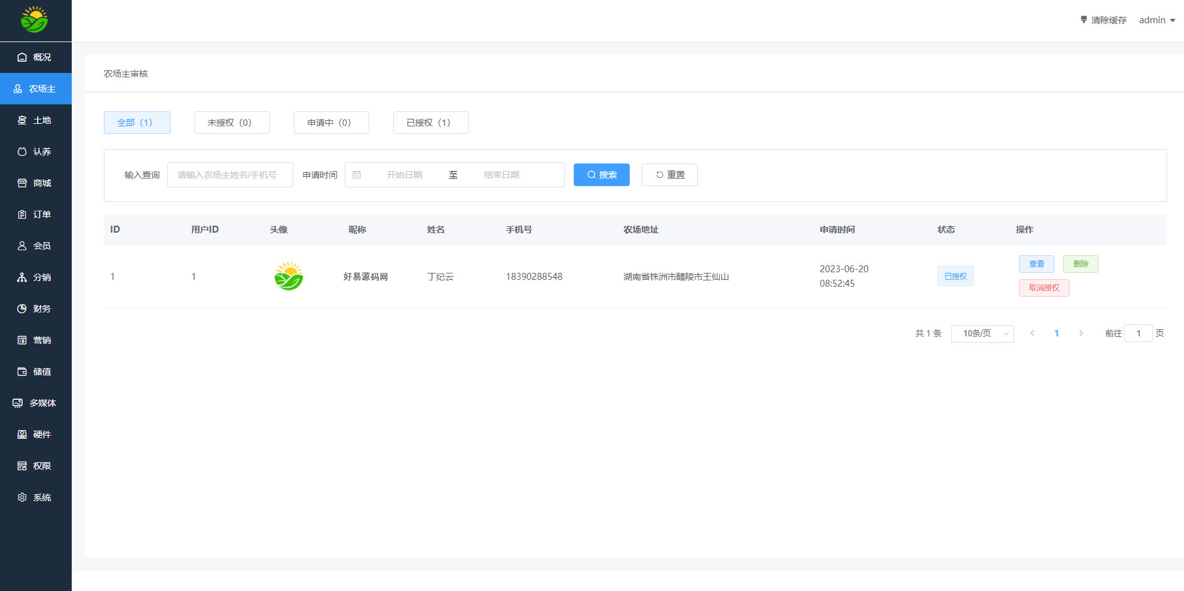Click the 清除缓存 clear cache link
The height and width of the screenshot is (591, 1184).
pyautogui.click(x=1103, y=19)
